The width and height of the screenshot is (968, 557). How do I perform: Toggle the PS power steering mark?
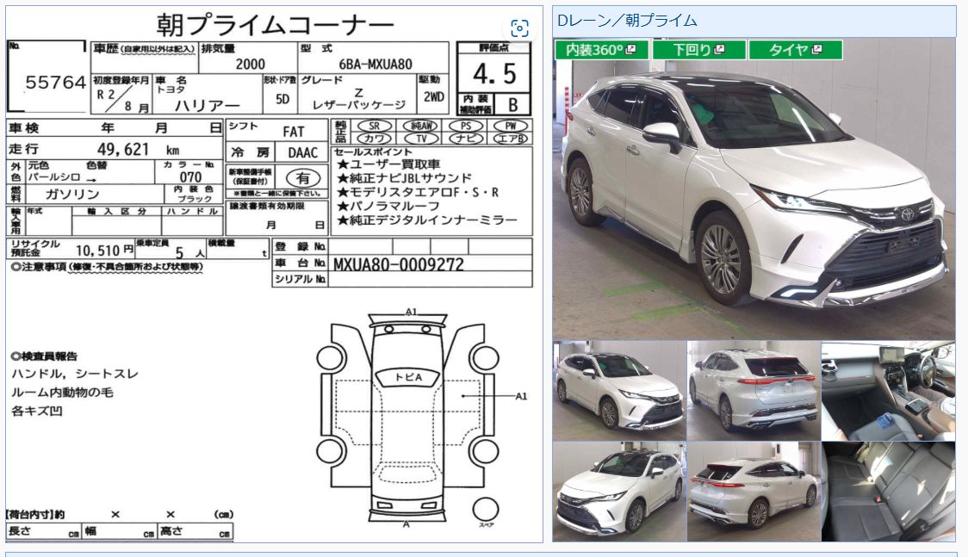(x=467, y=125)
